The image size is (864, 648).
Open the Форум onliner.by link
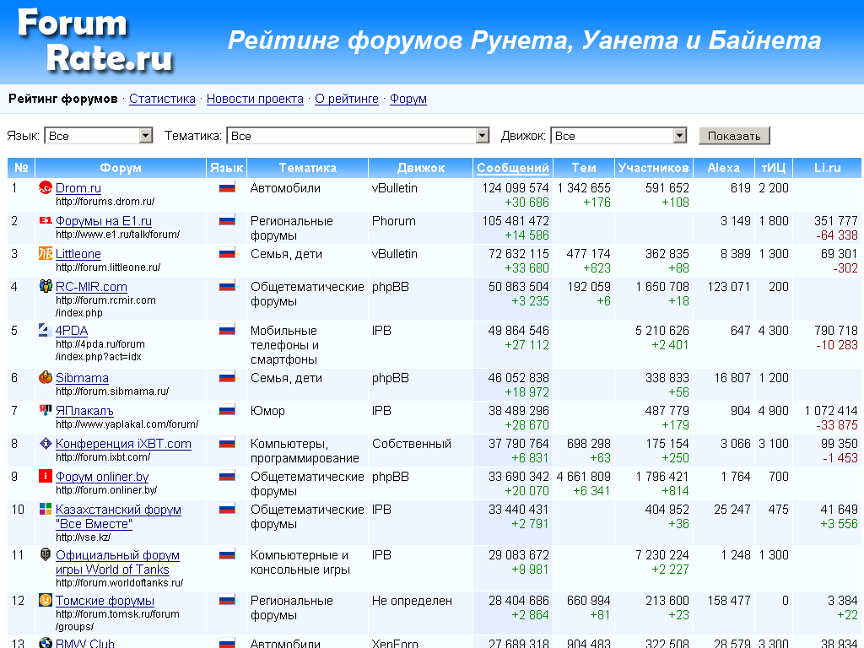click(x=102, y=477)
